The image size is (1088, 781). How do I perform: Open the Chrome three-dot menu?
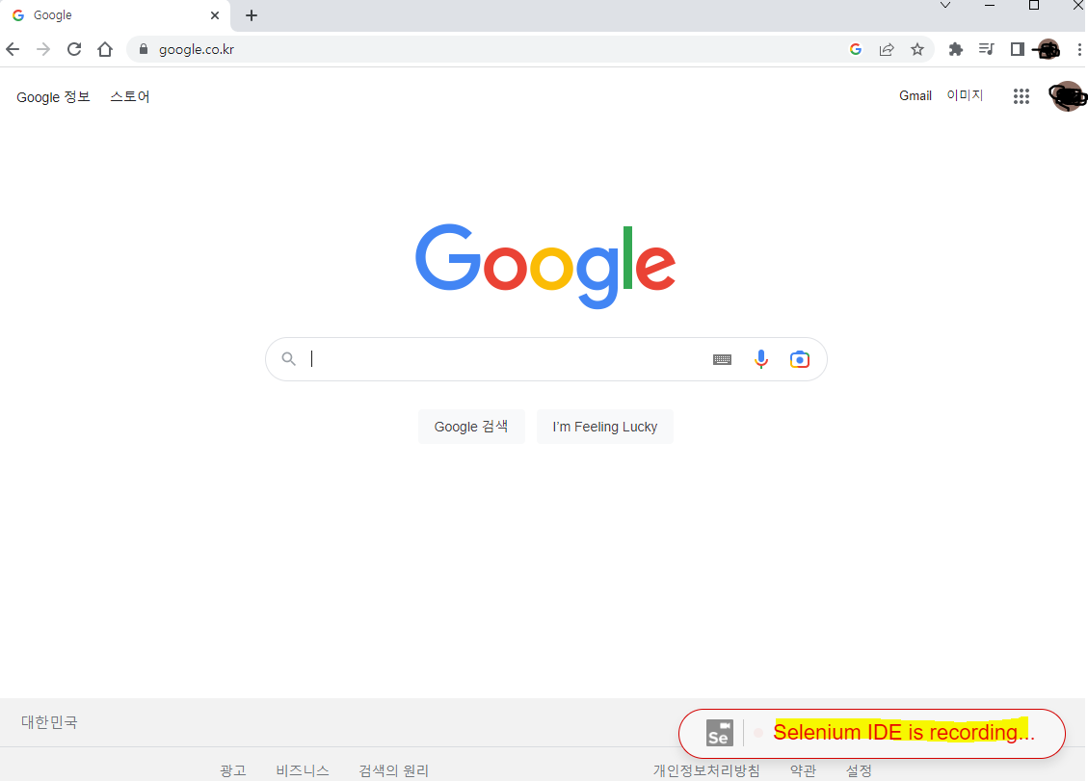click(x=1079, y=49)
